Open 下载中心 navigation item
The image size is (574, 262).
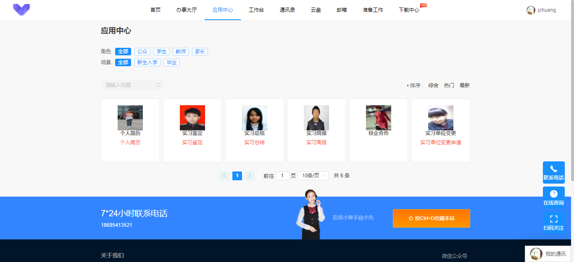point(409,10)
